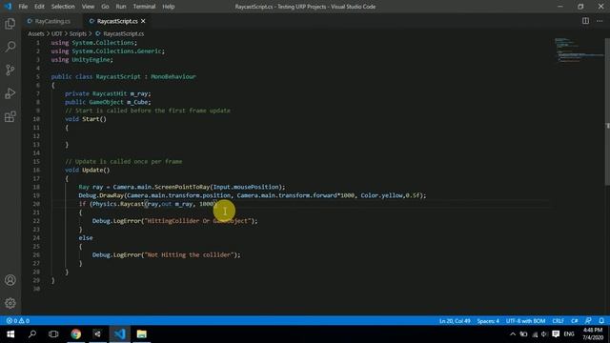The width and height of the screenshot is (610, 343).
Task: Click the VS Code logo icon
Action: 8,7
